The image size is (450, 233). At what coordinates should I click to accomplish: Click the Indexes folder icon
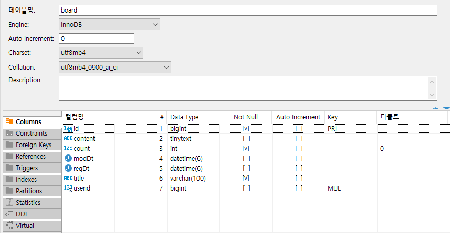[9, 179]
